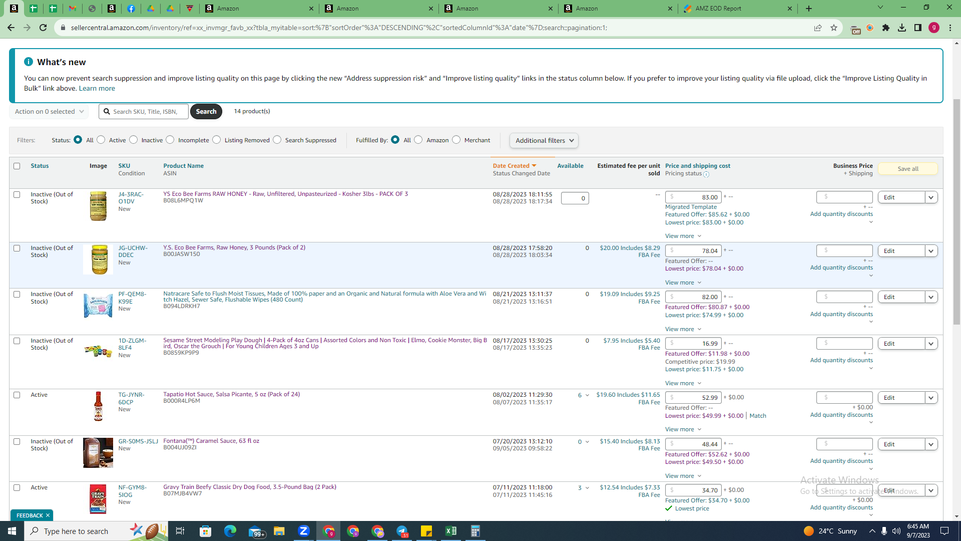The image size is (961, 541).
Task: Select checkbox for Tapatio Hot Sauce row
Action: click(x=17, y=395)
